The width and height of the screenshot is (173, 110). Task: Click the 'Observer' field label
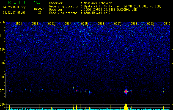click(x=56, y=3)
